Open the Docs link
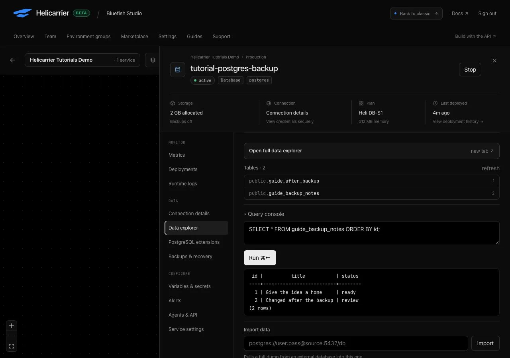Screen dimensions: 510x358 pos(460,14)
